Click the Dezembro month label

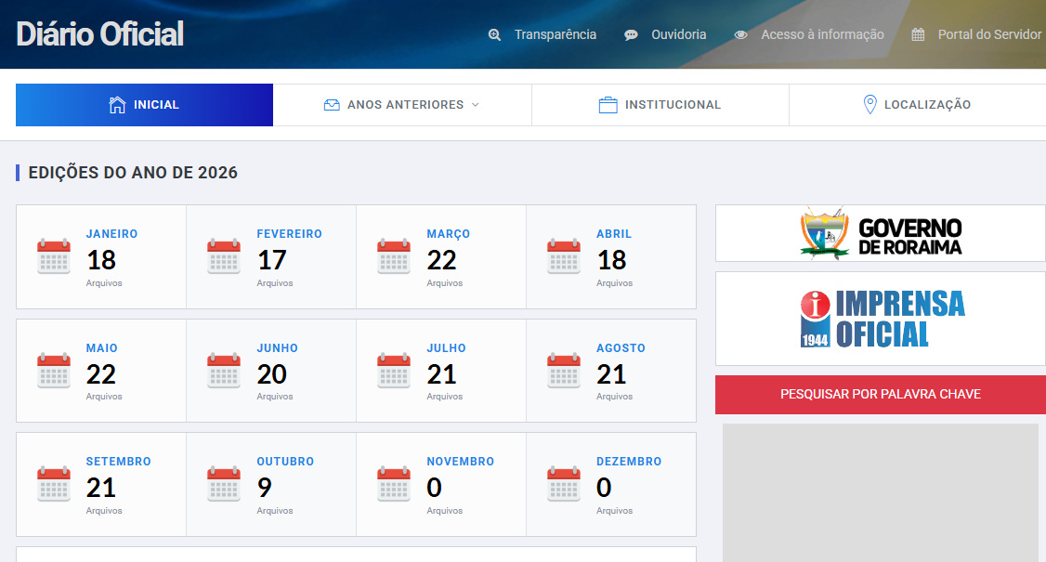tap(629, 462)
